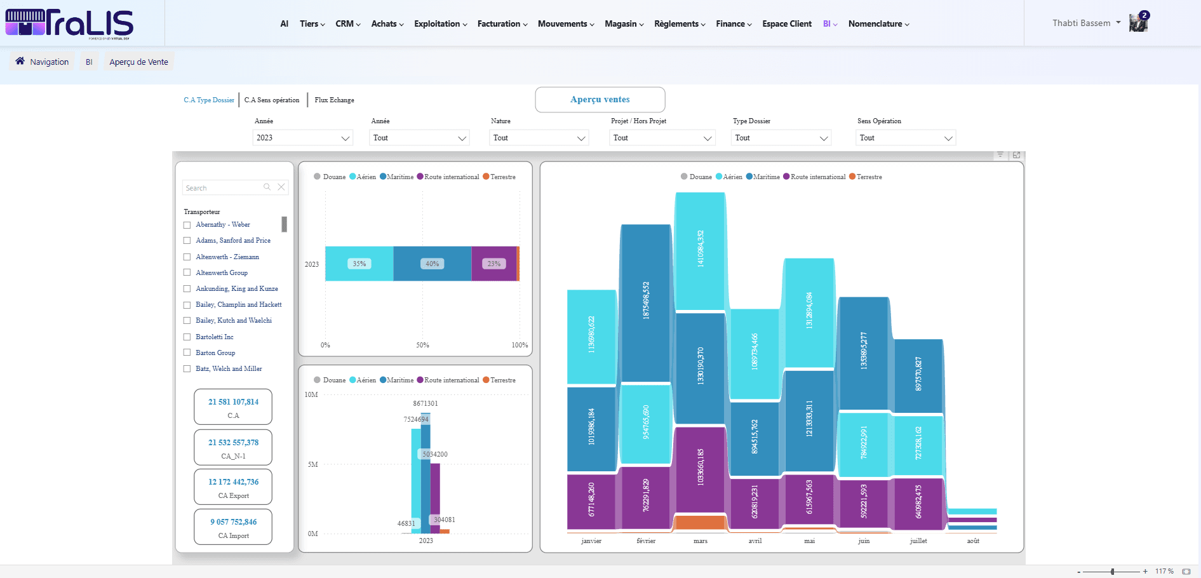Check Ankunding, King and Kunze

pos(187,289)
